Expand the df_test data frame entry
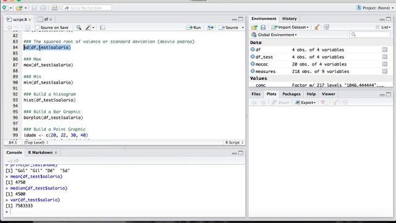Screen dimensions: 396x223 (x=252, y=57)
